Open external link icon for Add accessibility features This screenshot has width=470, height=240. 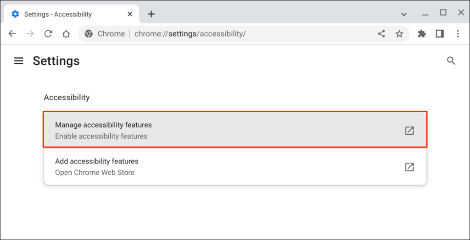click(x=409, y=167)
